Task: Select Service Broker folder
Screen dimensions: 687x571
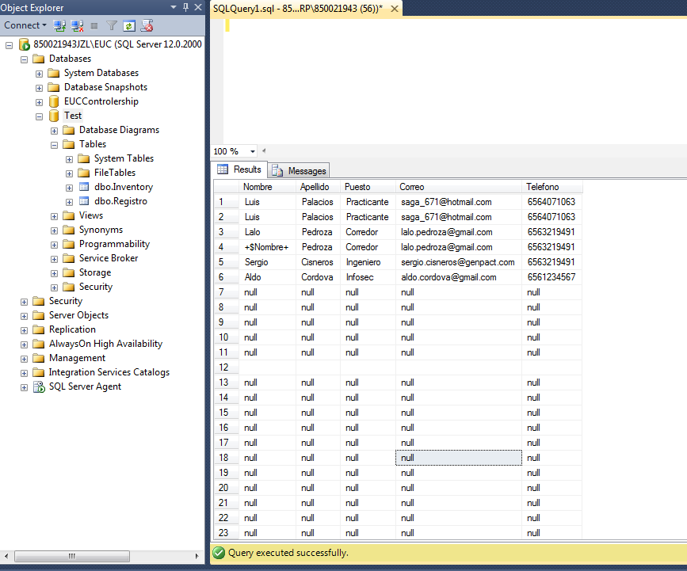Action: click(109, 258)
